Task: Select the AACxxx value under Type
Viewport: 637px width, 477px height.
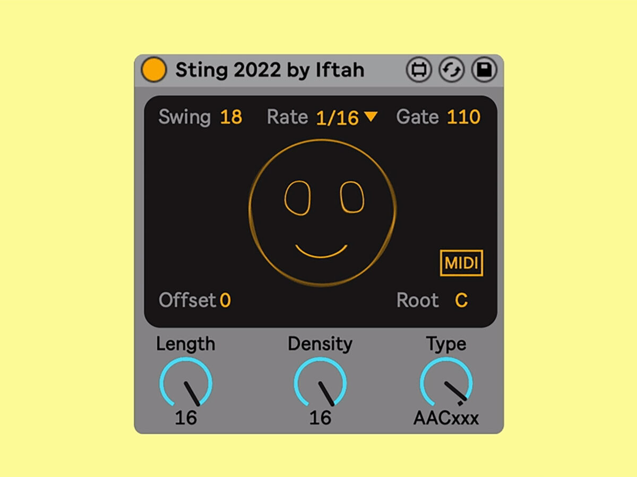Action: tap(446, 418)
